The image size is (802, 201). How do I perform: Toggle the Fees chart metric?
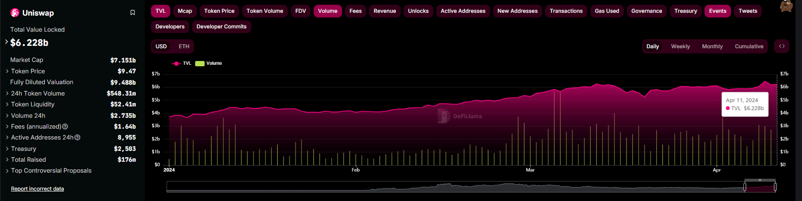click(x=355, y=11)
